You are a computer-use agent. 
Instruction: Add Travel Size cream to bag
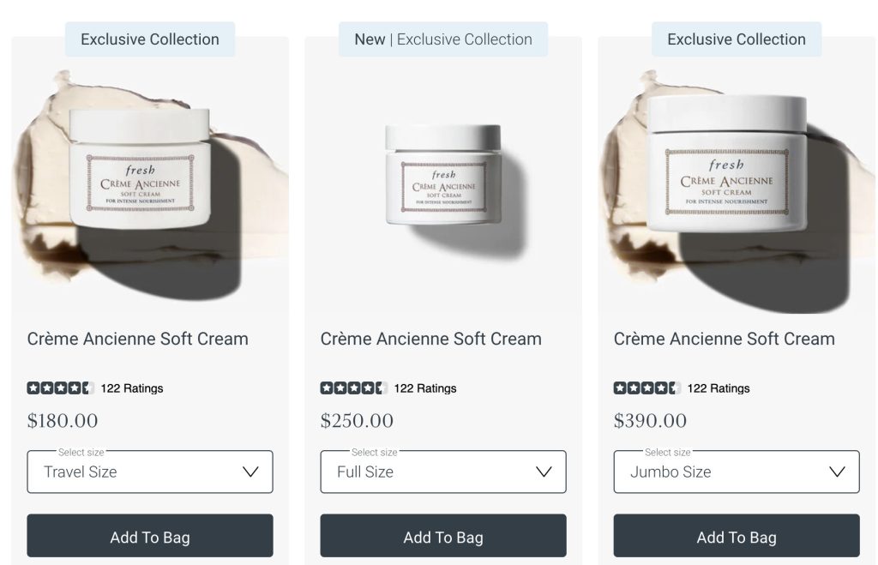pyautogui.click(x=150, y=535)
